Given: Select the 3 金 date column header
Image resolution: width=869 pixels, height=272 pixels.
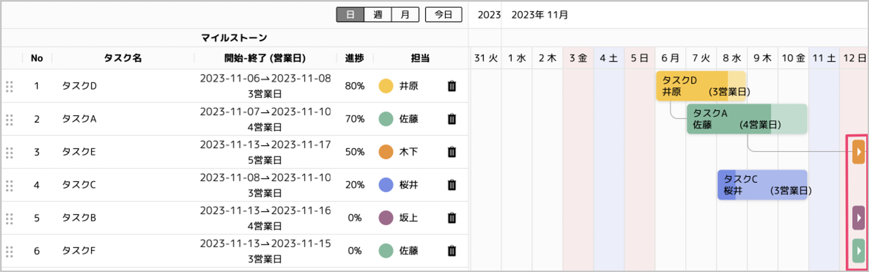Looking at the screenshot, I should pyautogui.click(x=578, y=58).
